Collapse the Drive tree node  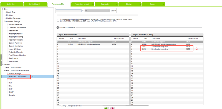pyautogui.click(x=2, y=9)
